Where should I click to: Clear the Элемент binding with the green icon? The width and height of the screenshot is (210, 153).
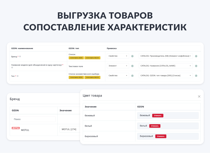132,66
